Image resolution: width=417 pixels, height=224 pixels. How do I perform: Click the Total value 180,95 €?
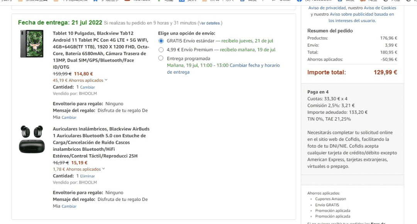click(x=388, y=52)
